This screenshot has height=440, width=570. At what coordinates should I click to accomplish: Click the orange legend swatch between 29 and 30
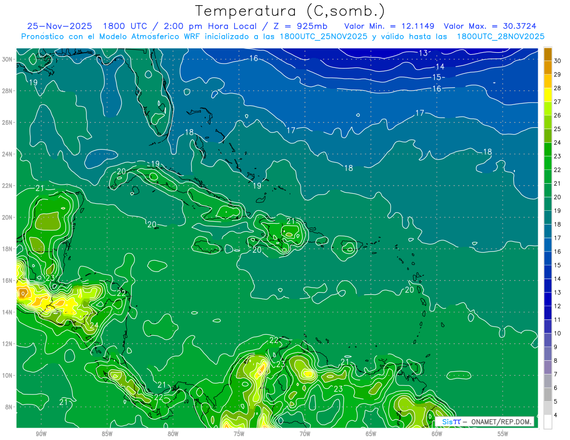click(x=548, y=67)
